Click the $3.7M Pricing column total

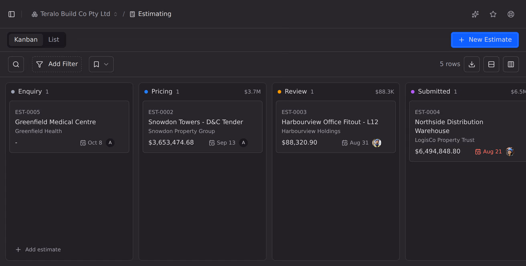coord(253,92)
